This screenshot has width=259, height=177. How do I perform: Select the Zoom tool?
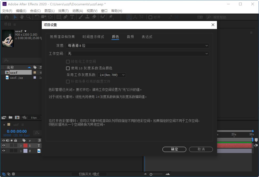click(x=29, y=17)
